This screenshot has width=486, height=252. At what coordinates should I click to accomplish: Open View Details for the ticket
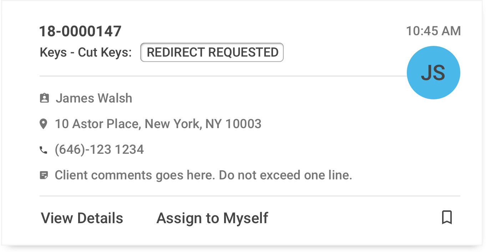(82, 218)
